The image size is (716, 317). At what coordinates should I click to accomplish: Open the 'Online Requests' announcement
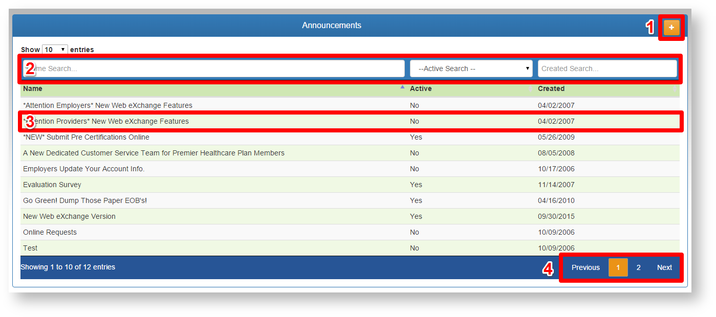(350, 232)
